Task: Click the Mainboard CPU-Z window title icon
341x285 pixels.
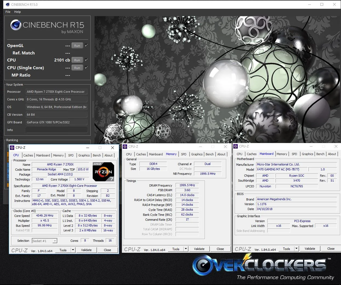Action: coord(236,146)
